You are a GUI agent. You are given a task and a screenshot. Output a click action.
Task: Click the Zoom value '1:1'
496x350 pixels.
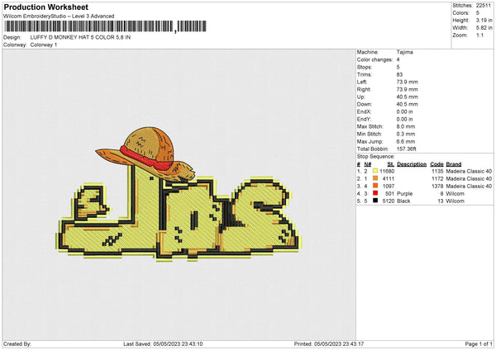point(479,35)
